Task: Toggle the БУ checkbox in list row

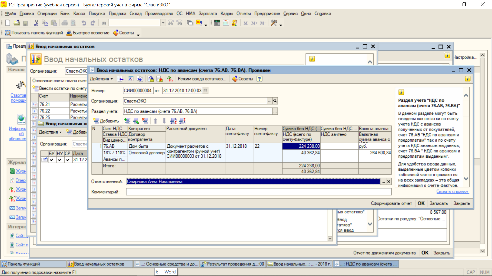Action: click(x=52, y=160)
